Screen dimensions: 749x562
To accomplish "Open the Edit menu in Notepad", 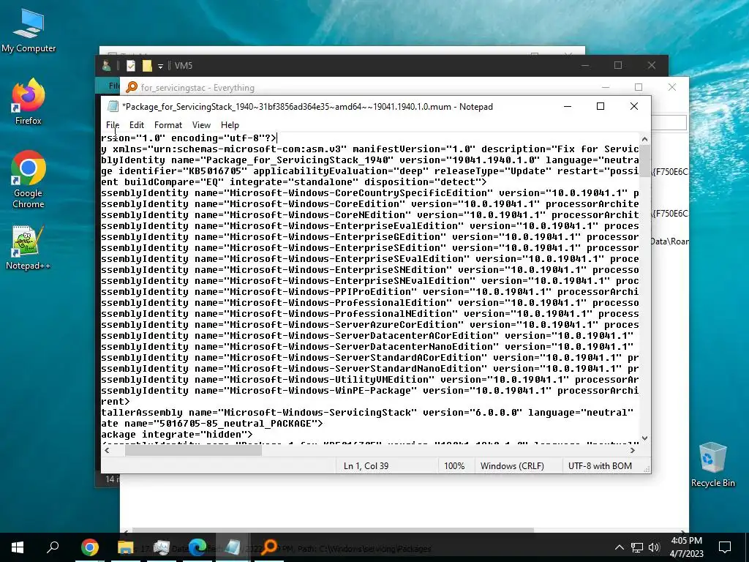I will 137,125.
